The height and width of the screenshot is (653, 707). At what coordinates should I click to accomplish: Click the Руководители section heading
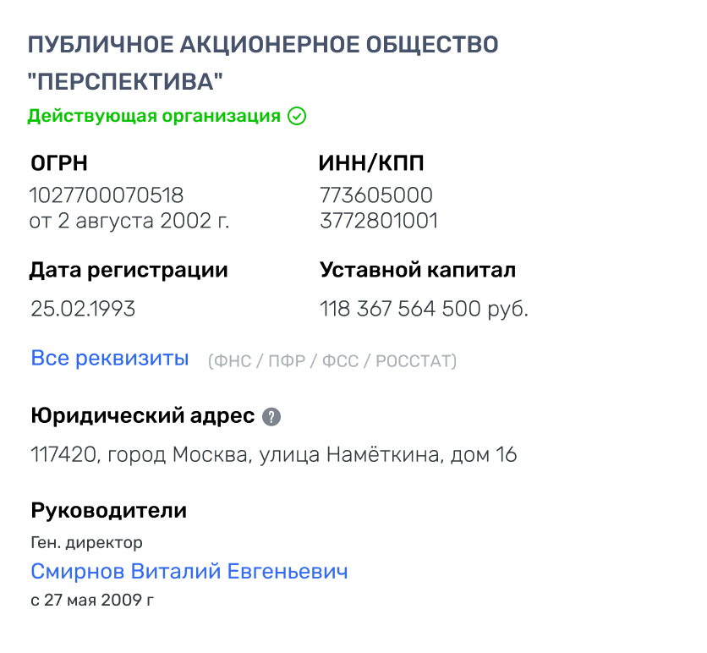pos(108,511)
